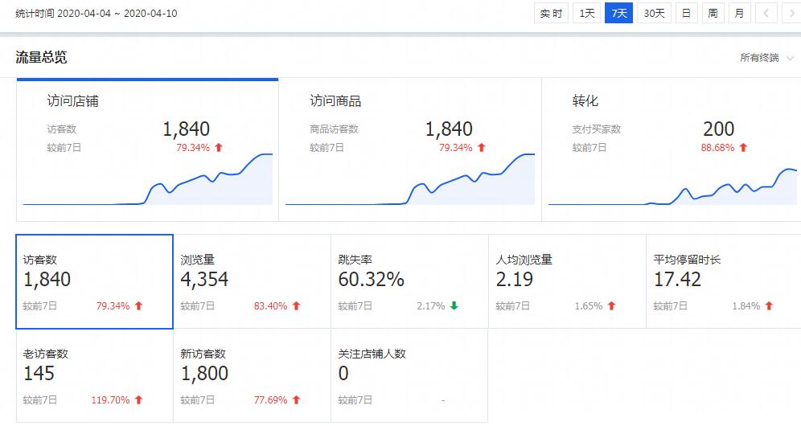Click the 200 支付买家数 value
801x426 pixels.
(718, 129)
